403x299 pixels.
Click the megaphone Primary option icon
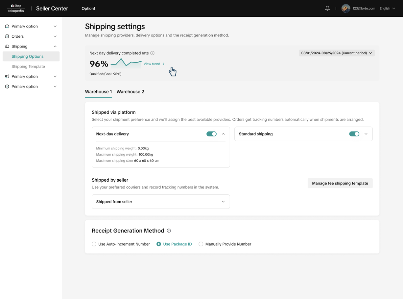coord(7,77)
